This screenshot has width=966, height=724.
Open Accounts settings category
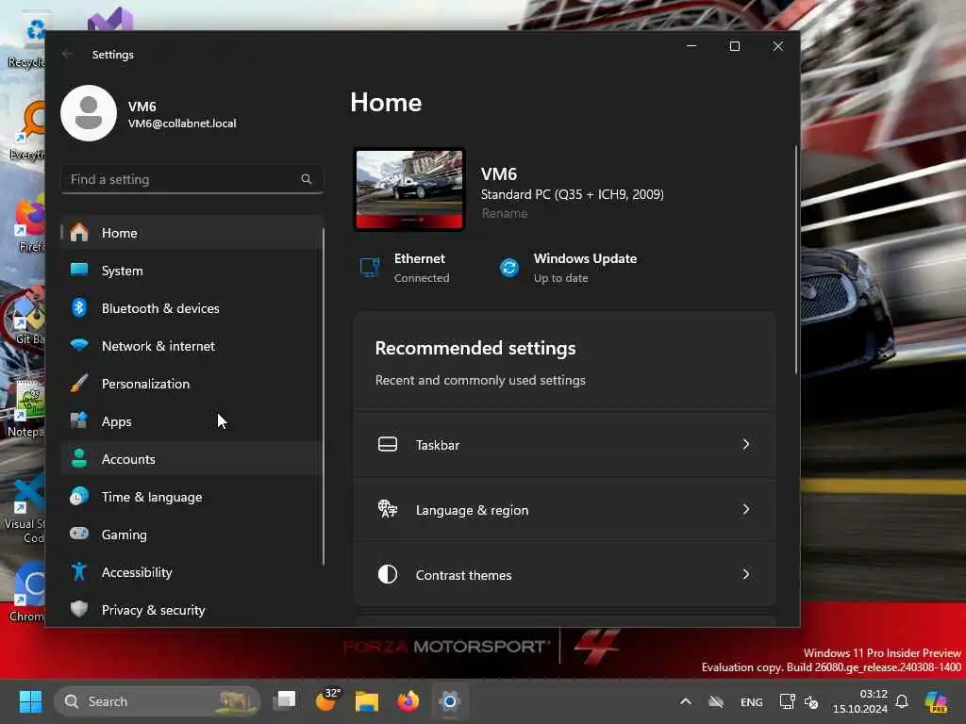pyautogui.click(x=192, y=459)
